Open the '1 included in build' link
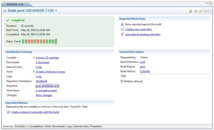214x130 pixels. (x=46, y=90)
